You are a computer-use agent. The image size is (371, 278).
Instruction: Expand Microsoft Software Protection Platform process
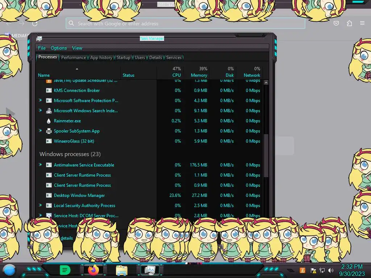[x=40, y=100]
